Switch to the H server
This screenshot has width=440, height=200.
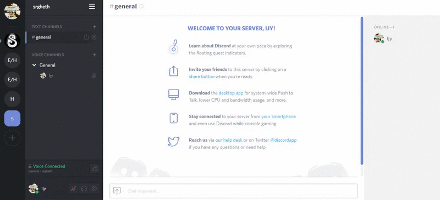[x=12, y=99]
